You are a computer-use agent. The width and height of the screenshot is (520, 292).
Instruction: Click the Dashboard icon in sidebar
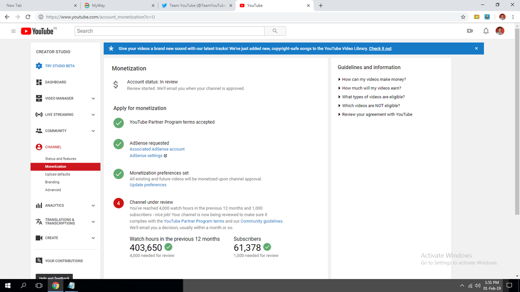click(x=39, y=82)
